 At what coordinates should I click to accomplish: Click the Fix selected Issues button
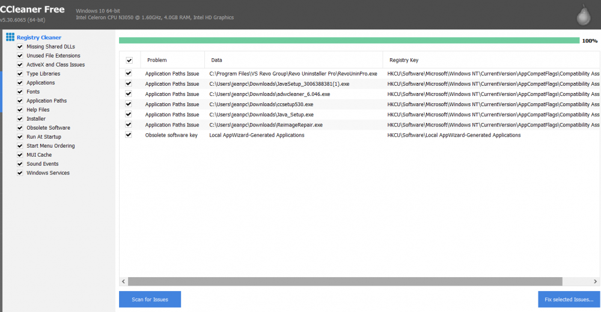point(569,299)
